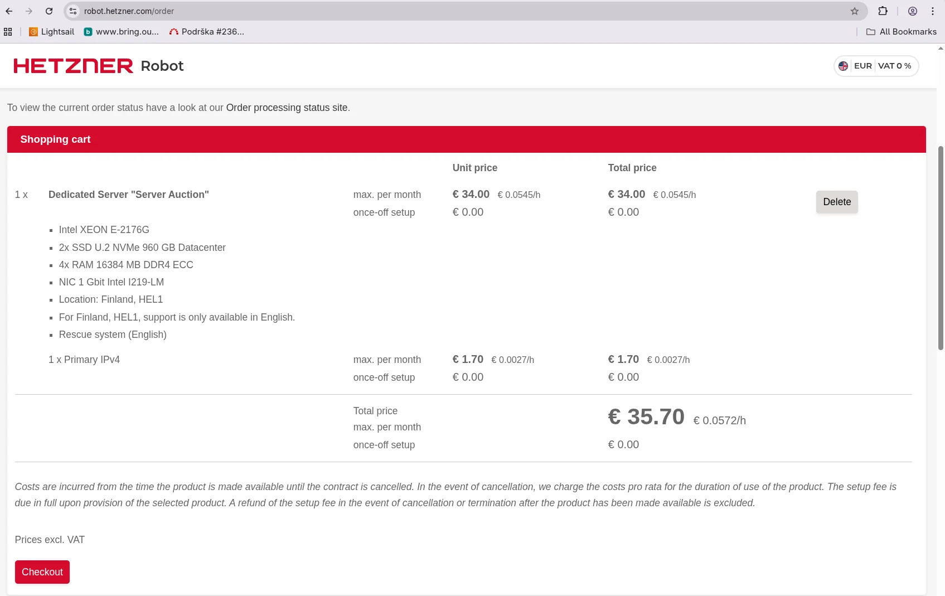Image resolution: width=945 pixels, height=596 pixels.
Task: Open the EUR VAT 0% language selector
Action: coord(876,66)
